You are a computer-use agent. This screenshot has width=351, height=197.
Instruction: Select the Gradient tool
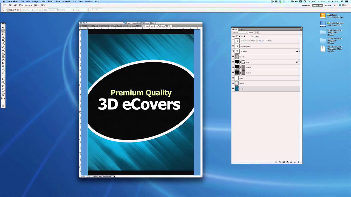(3, 63)
